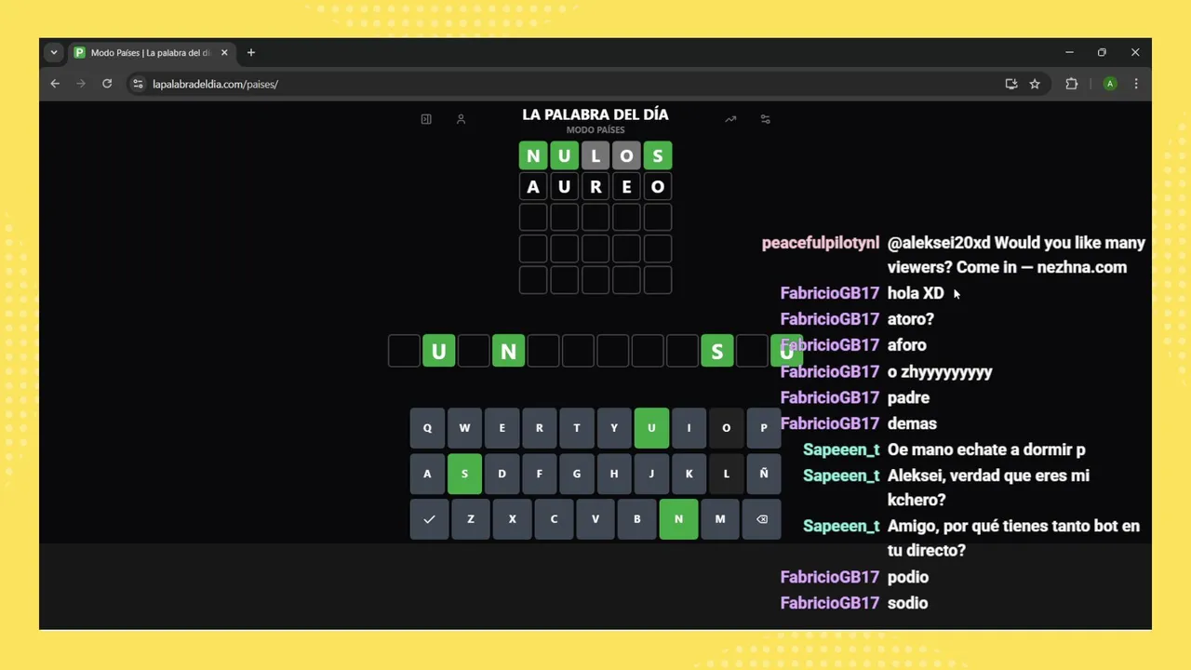Click chat message 'atoro?'
Viewport: 1191px width, 670px height.
pos(911,319)
